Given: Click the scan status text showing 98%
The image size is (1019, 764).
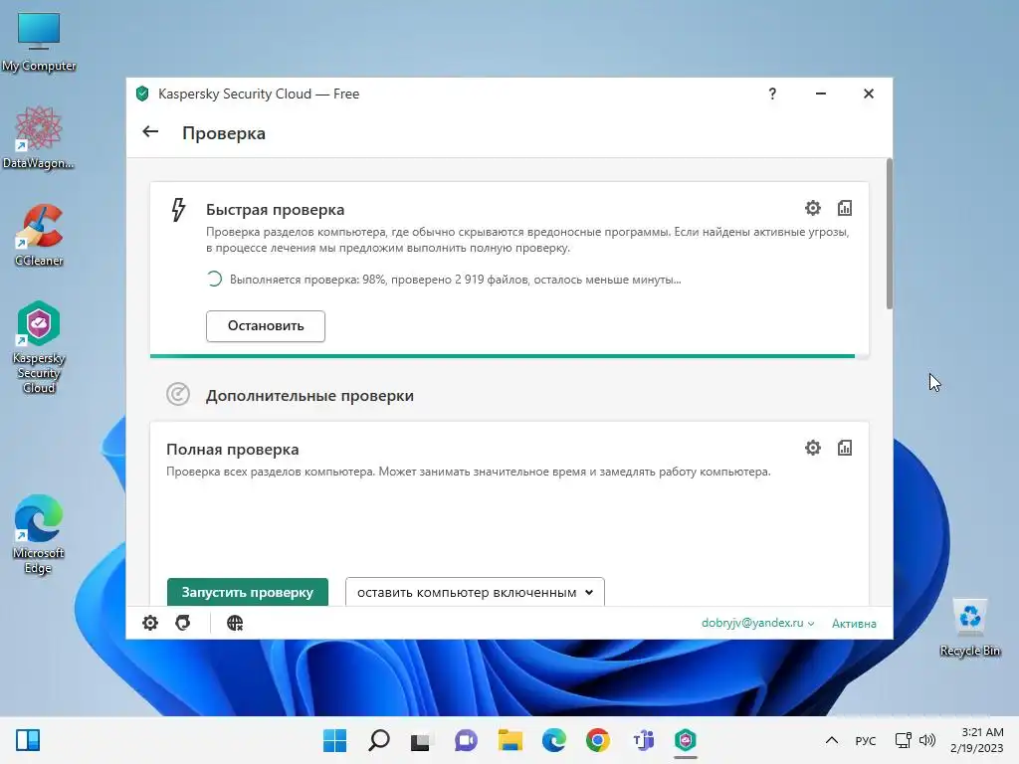Looking at the screenshot, I should 455,280.
